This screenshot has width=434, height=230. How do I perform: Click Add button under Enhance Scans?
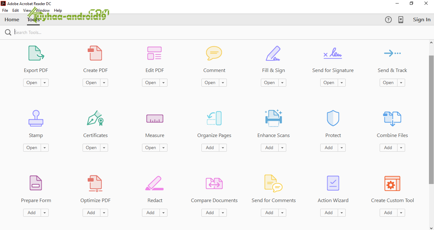[269, 148]
